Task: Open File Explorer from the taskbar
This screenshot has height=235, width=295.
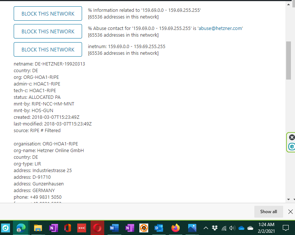Action: 38,228
